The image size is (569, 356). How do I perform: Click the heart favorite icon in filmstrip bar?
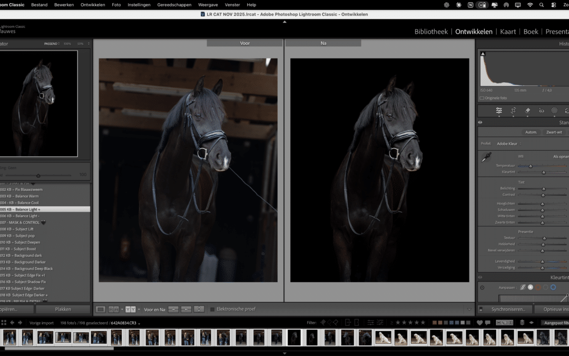click(x=480, y=322)
